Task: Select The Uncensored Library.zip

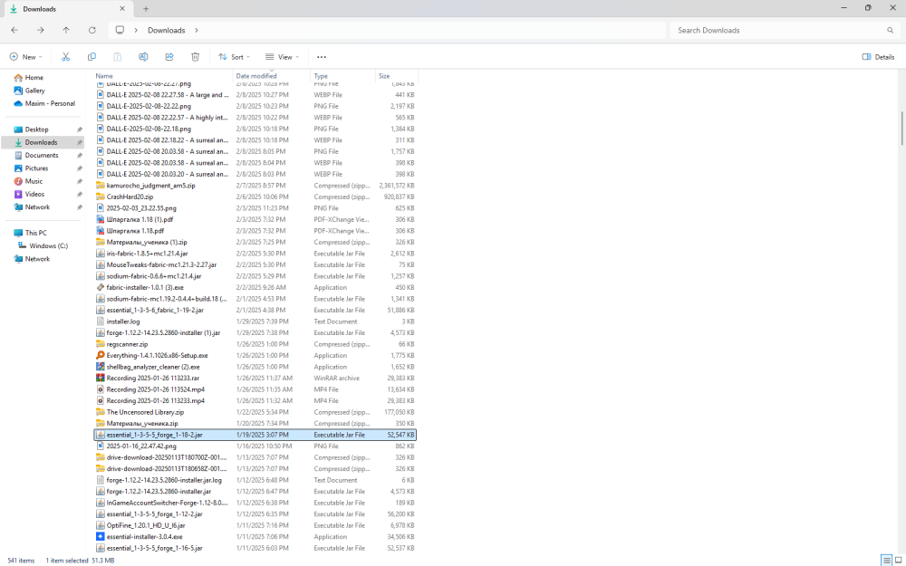Action: tap(255, 412)
